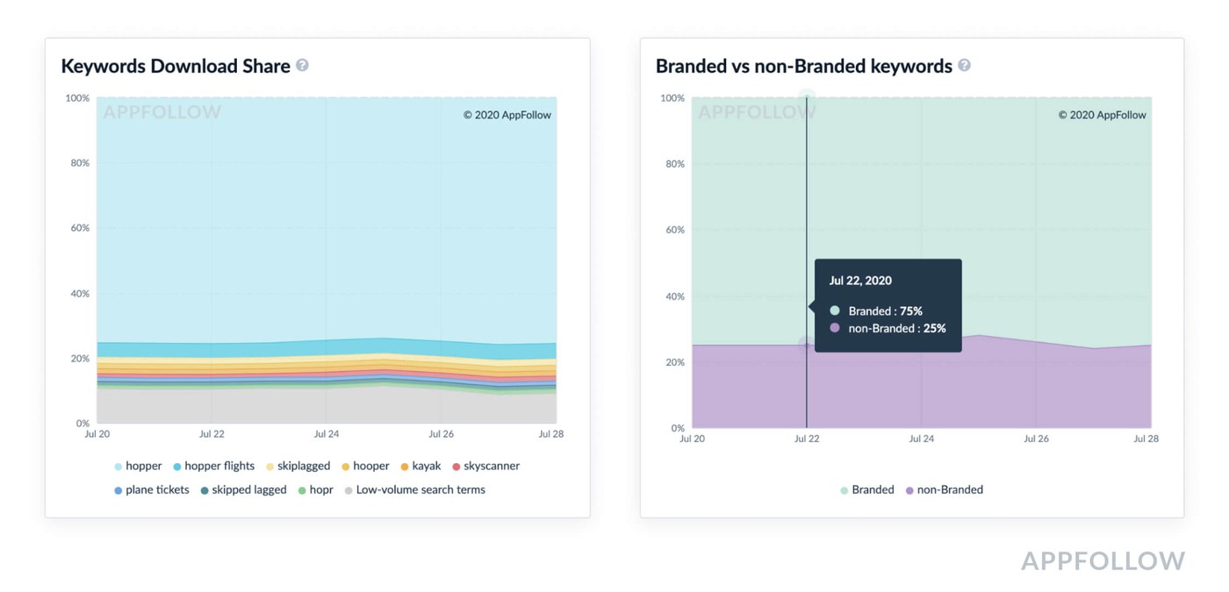Click the APPFOLLOW logo at bottom right
This screenshot has width=1229, height=592.
click(1103, 561)
